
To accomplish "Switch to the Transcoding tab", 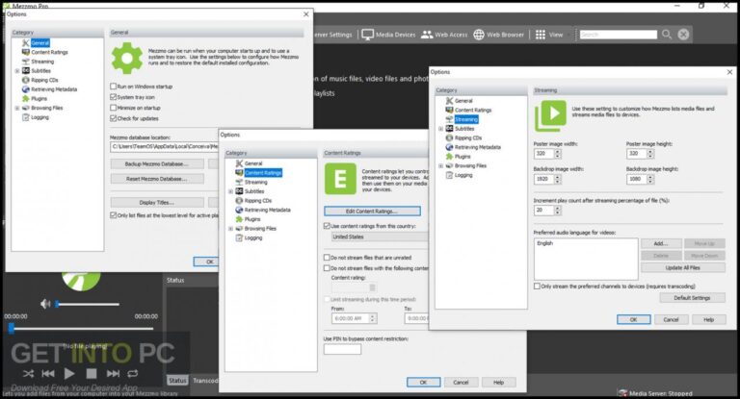I will pyautogui.click(x=205, y=381).
